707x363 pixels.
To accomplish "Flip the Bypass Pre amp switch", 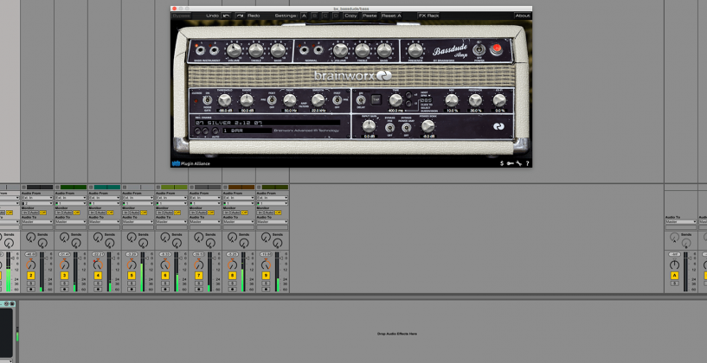I will (x=390, y=127).
